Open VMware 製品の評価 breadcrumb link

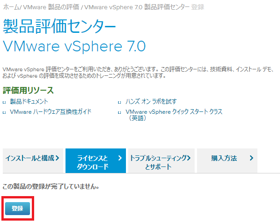(51, 7)
